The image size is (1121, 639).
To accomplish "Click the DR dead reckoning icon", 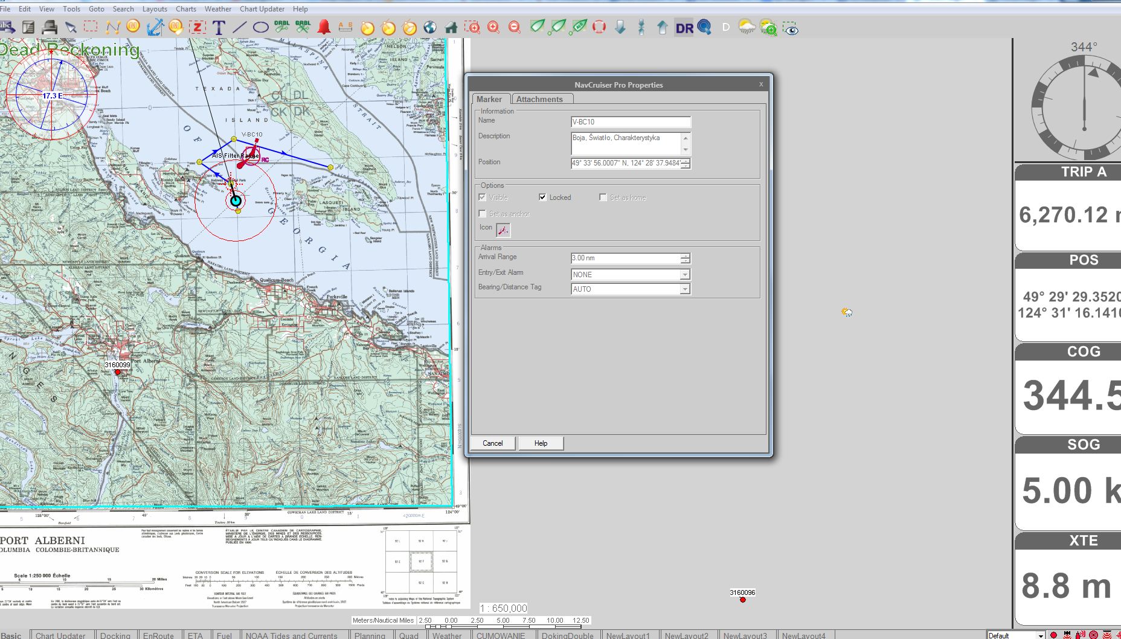I will (684, 28).
